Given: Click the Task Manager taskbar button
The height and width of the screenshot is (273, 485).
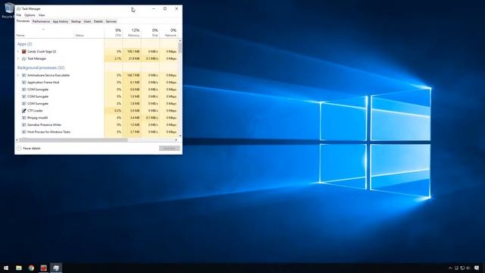Looking at the screenshot, I should pos(56,268).
